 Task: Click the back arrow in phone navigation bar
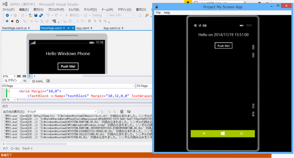(x=204, y=133)
